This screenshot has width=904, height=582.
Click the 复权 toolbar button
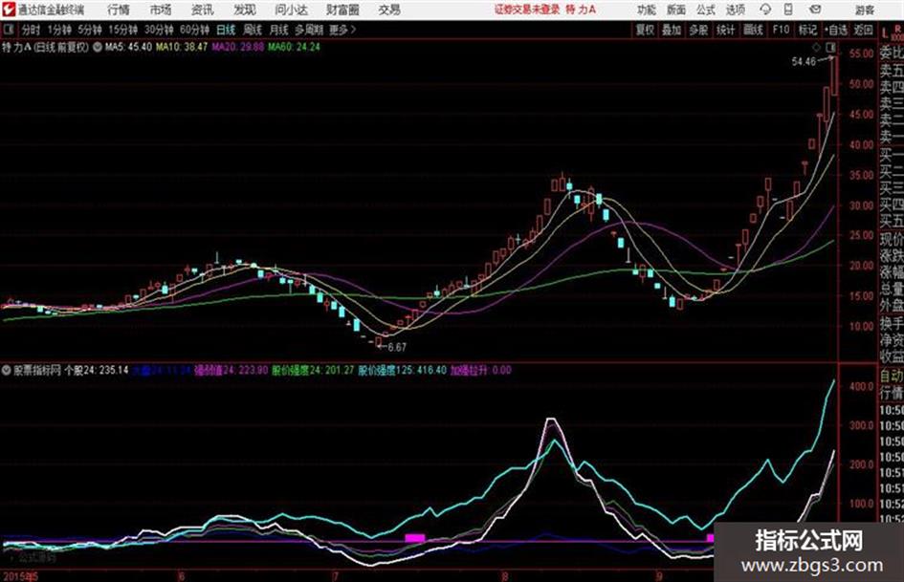(x=645, y=30)
